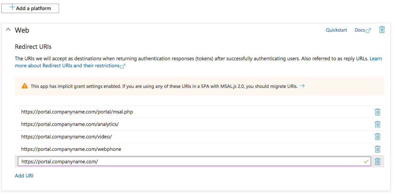Click the plus icon on Add a platform
Screen dimensions: 395x195
coord(12,8)
